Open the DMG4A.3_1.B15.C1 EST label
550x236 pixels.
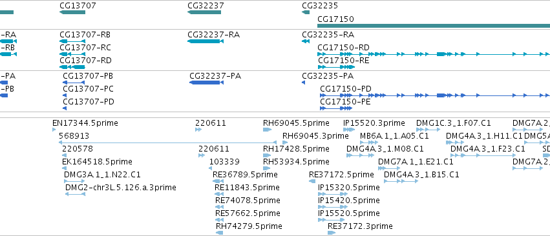click(421, 174)
